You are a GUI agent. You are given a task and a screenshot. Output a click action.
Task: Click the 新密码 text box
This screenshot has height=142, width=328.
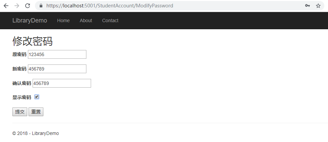click(57, 69)
